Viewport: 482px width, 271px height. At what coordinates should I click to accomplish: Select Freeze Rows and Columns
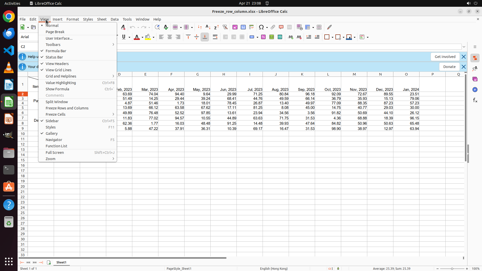(x=67, y=108)
